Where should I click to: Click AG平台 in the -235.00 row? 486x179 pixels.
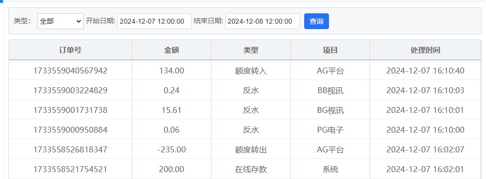point(330,150)
